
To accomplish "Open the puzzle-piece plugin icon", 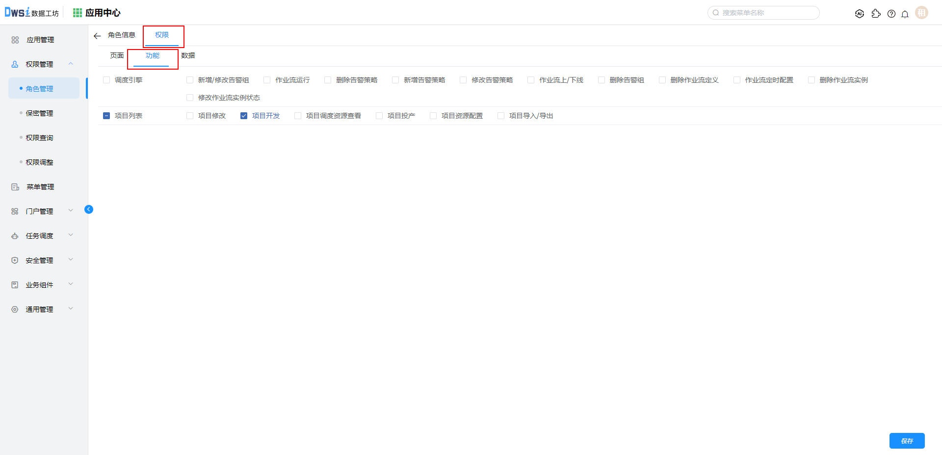I will 876,14.
